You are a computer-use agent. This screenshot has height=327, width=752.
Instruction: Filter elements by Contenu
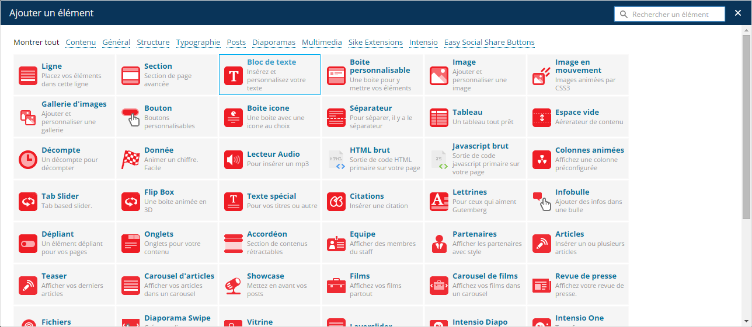81,43
